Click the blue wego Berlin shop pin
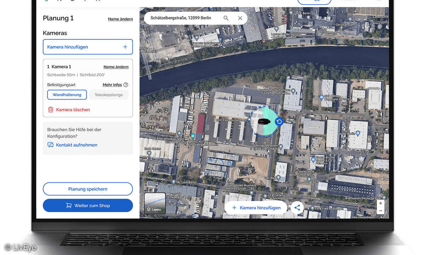Image resolution: width=425 pixels, height=255 pixels. coord(358,133)
